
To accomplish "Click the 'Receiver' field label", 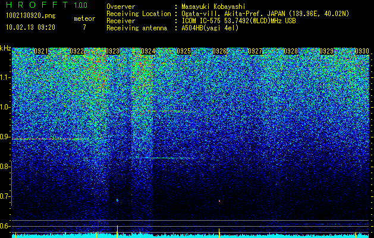I will [x=121, y=21].
